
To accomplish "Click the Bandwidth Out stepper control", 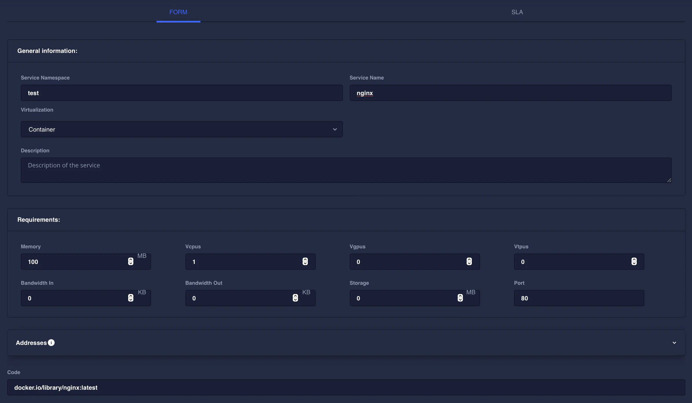I will (295, 298).
